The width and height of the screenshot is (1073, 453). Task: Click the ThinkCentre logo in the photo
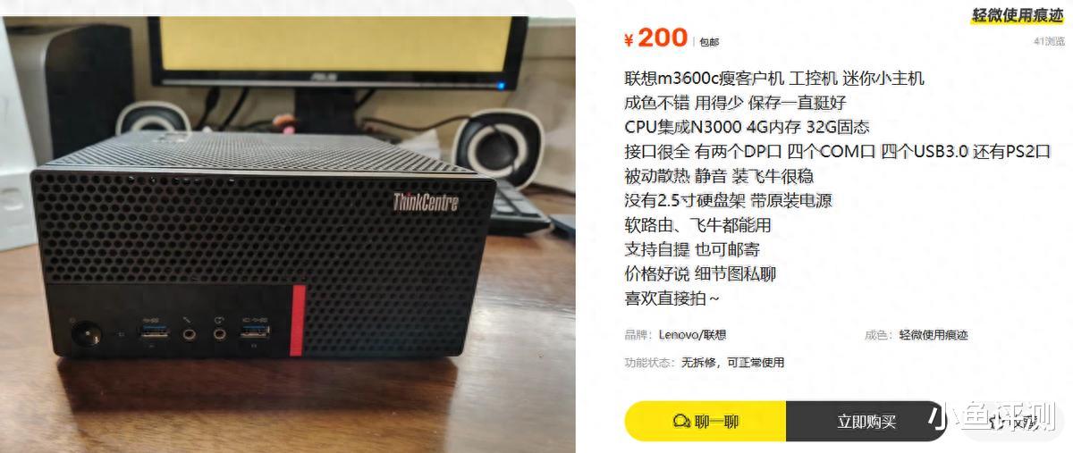pos(426,201)
